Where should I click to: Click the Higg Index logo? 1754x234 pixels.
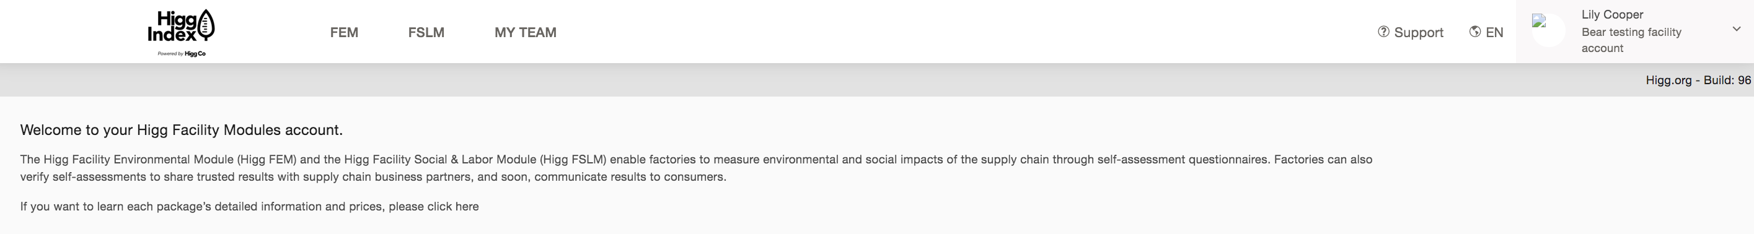(x=181, y=33)
